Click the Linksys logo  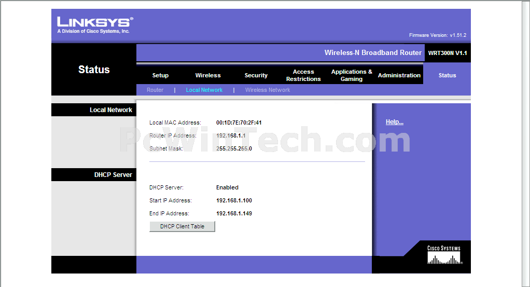(x=95, y=25)
